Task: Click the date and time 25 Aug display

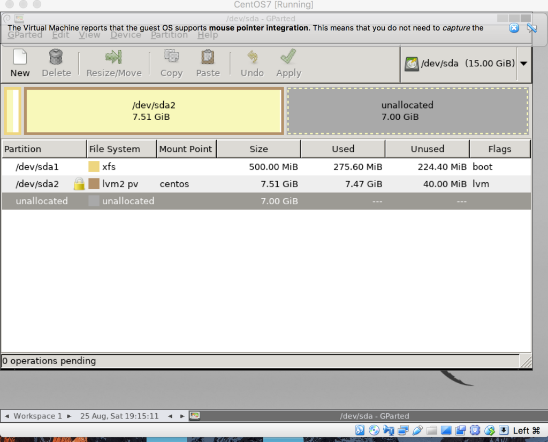Action: (119, 416)
